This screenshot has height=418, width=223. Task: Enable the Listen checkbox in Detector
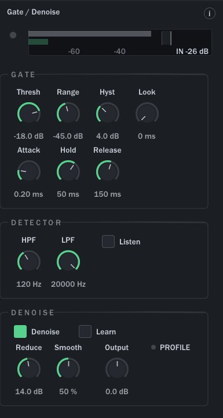coord(108,242)
